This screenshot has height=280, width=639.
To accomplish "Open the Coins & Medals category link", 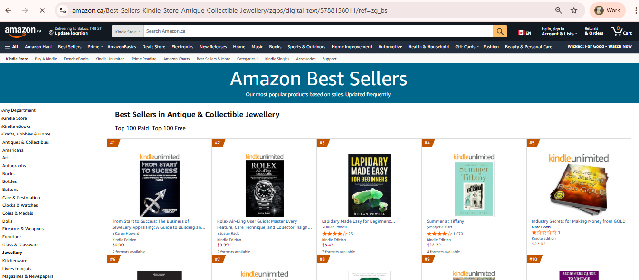I will (18, 213).
